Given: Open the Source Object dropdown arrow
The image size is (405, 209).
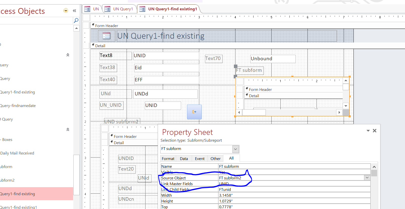Looking at the screenshot, I should pyautogui.click(x=367, y=178).
